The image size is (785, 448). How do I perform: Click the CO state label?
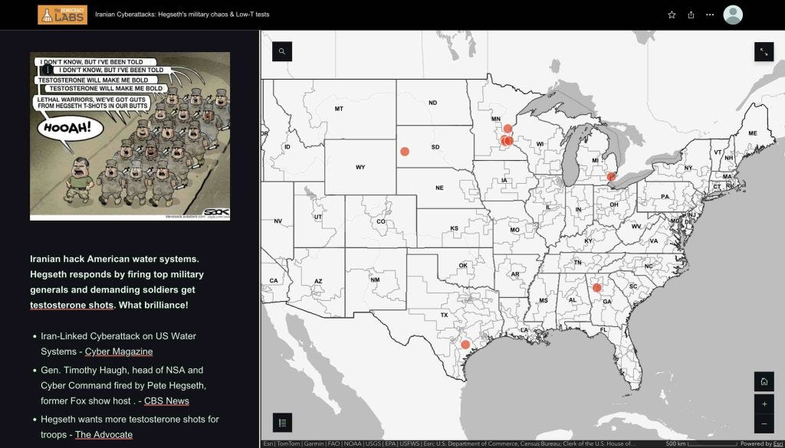[x=381, y=221]
